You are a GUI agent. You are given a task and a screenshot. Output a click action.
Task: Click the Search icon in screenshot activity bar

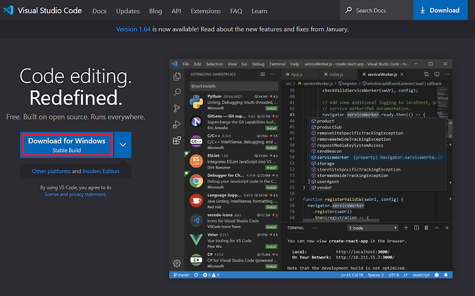tap(177, 92)
